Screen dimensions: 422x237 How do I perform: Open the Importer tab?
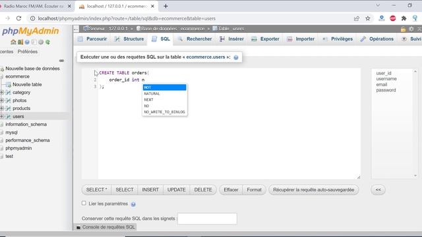[301, 39]
